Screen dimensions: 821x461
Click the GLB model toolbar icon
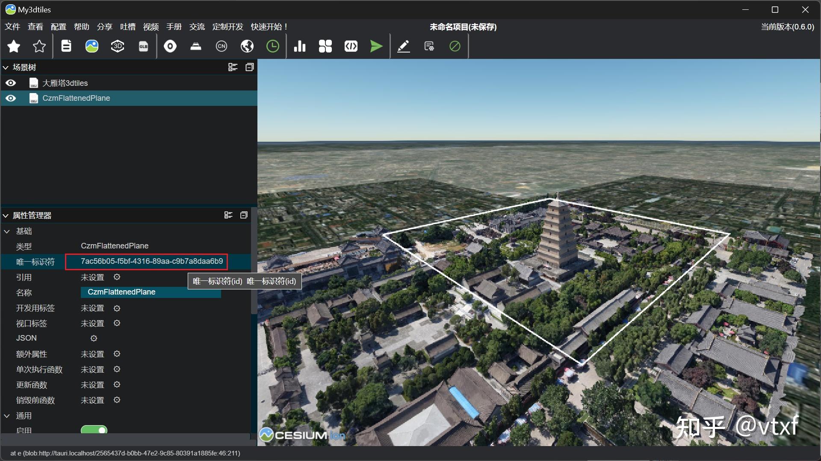tap(143, 46)
